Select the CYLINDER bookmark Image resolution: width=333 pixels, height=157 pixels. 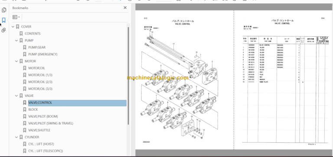[x=32, y=137]
